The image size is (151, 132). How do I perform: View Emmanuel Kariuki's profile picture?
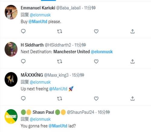(11, 12)
